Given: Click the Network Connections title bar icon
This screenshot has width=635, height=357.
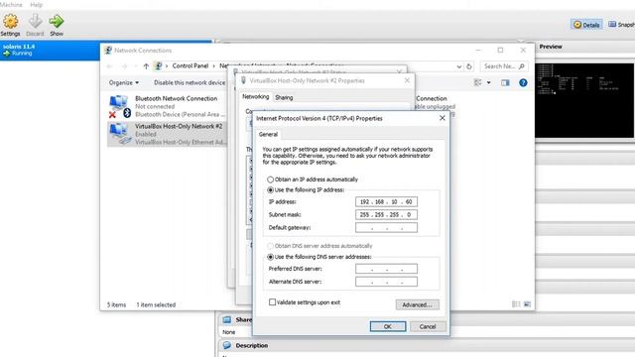Looking at the screenshot, I should pyautogui.click(x=108, y=51).
